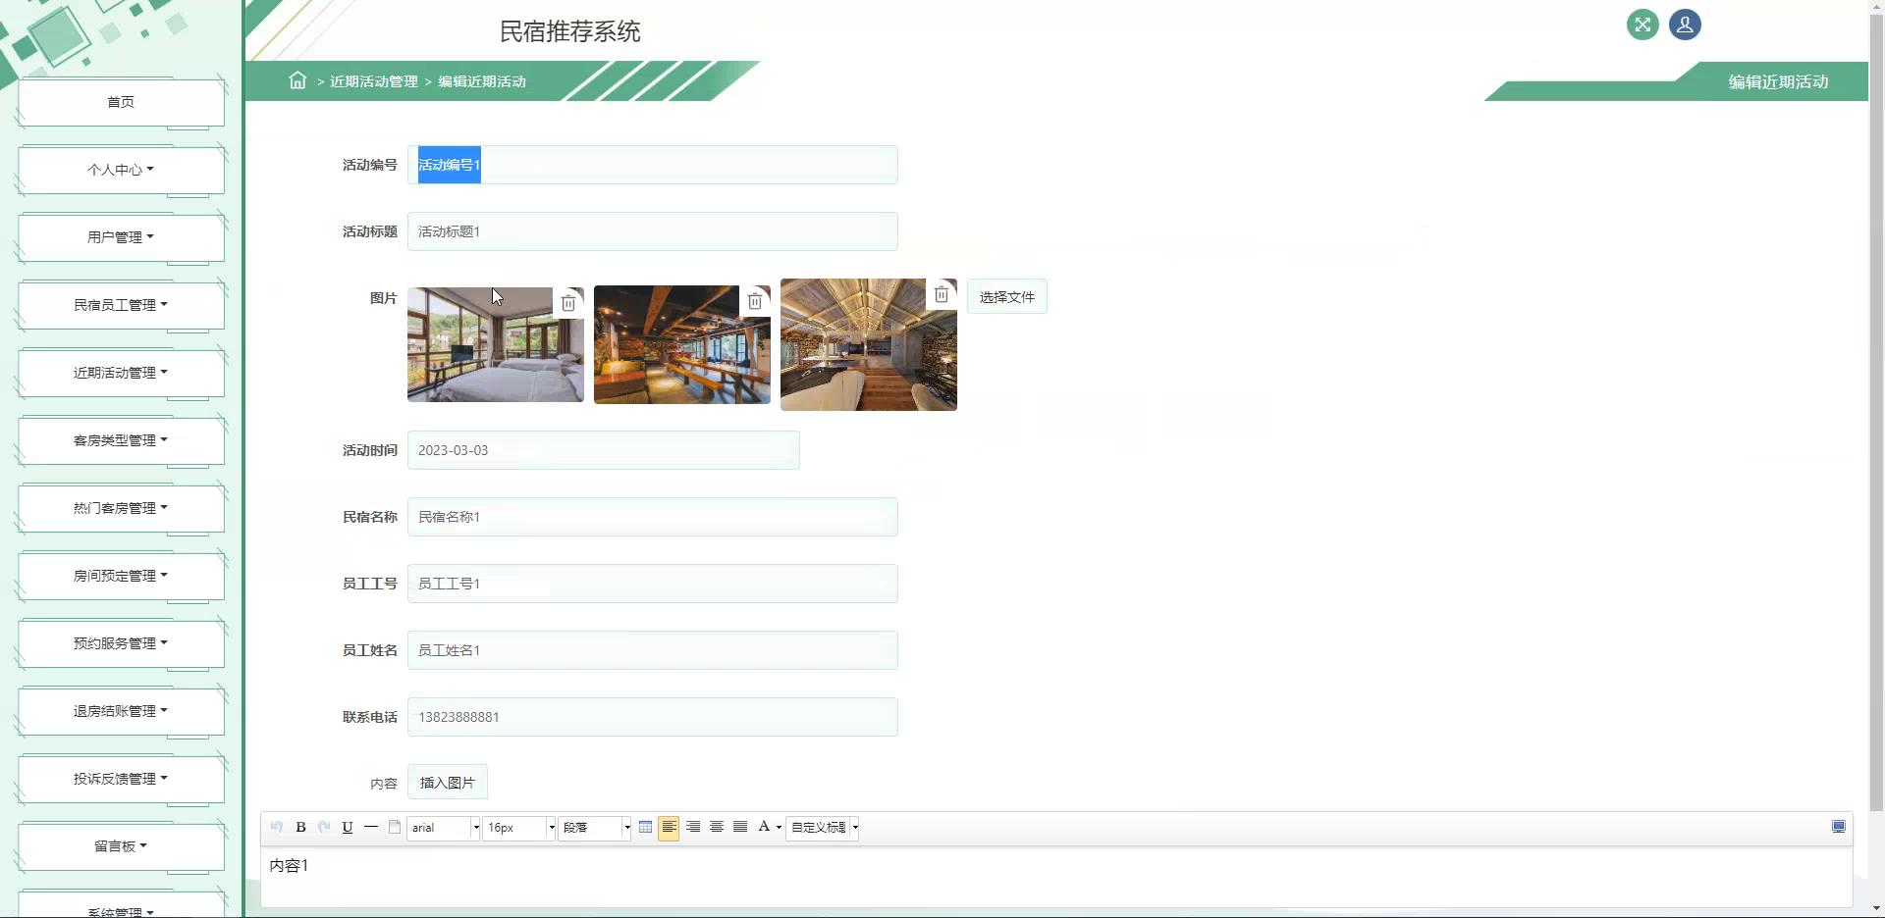
Task: Click the font color A icon
Action: (x=764, y=827)
